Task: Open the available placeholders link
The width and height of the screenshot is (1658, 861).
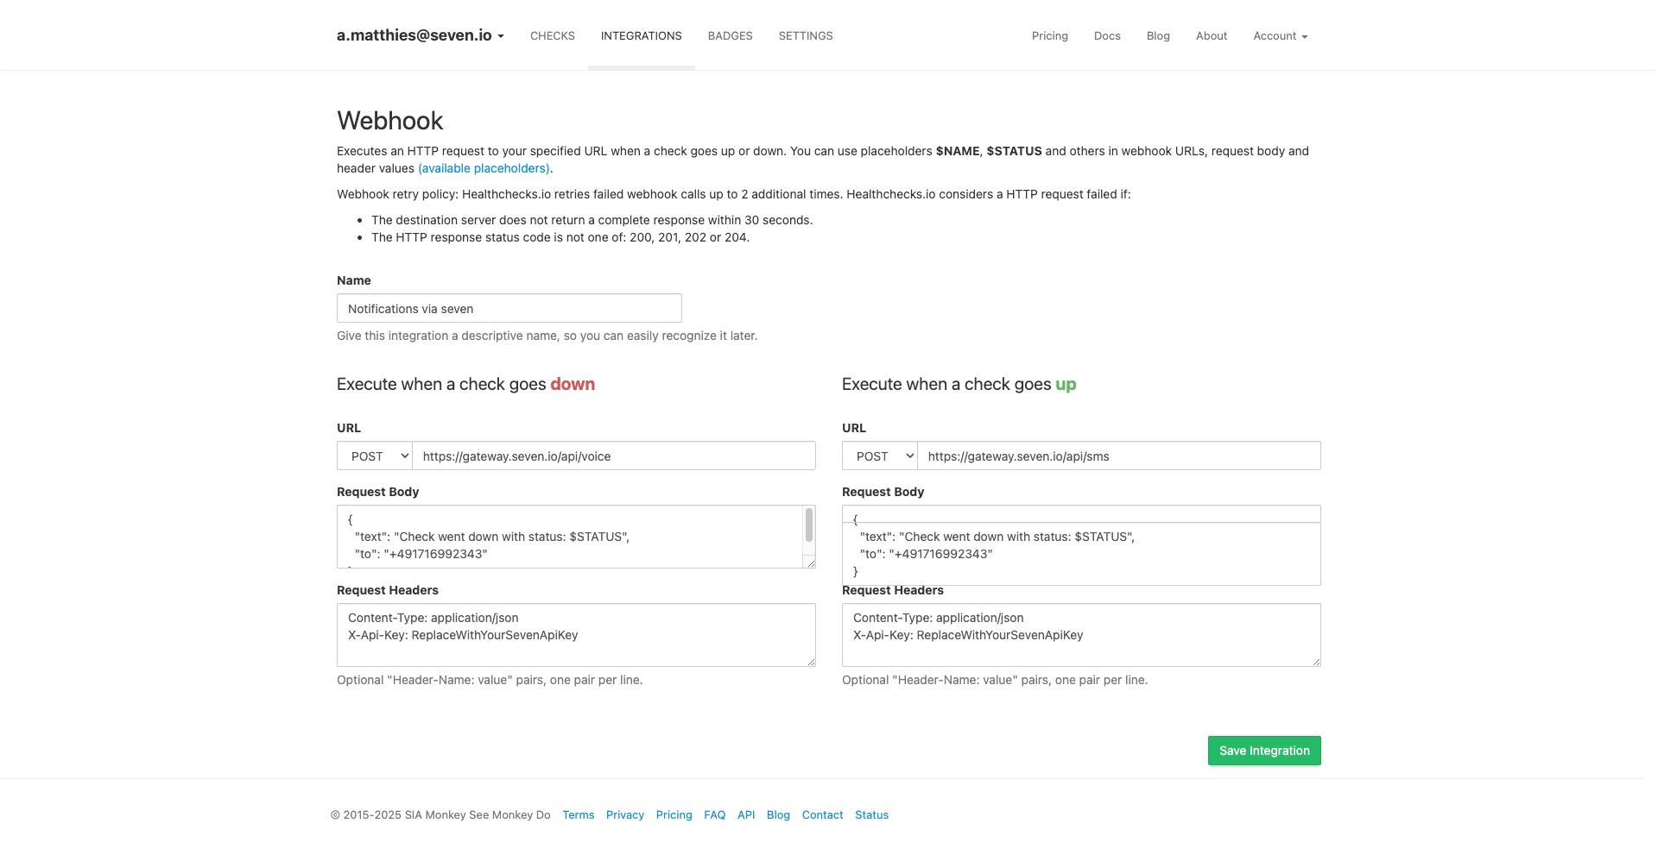Action: tap(484, 168)
